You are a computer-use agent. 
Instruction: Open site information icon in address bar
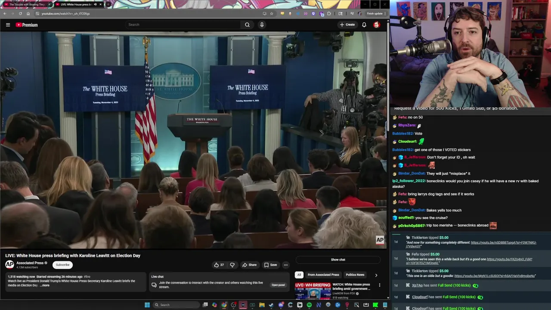(x=37, y=13)
